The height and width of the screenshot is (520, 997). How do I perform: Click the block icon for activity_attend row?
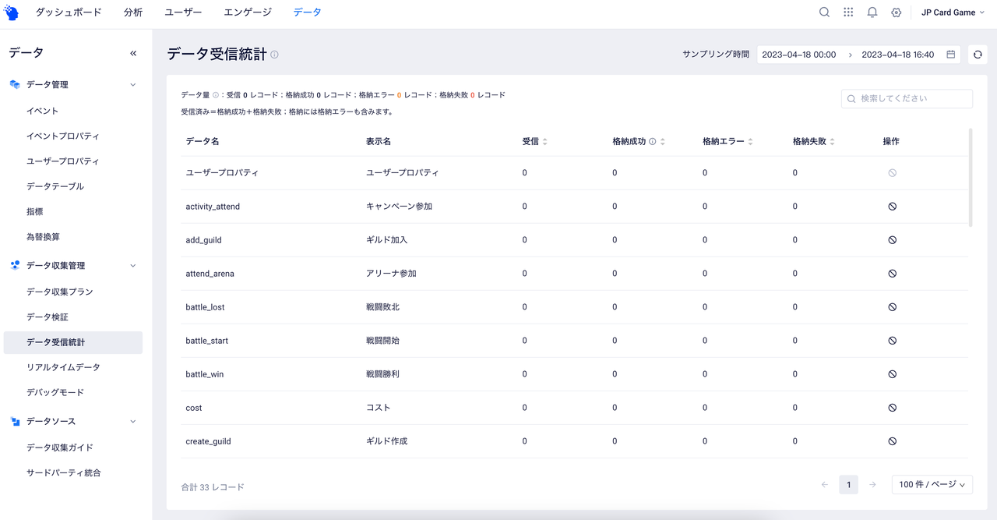[892, 207]
